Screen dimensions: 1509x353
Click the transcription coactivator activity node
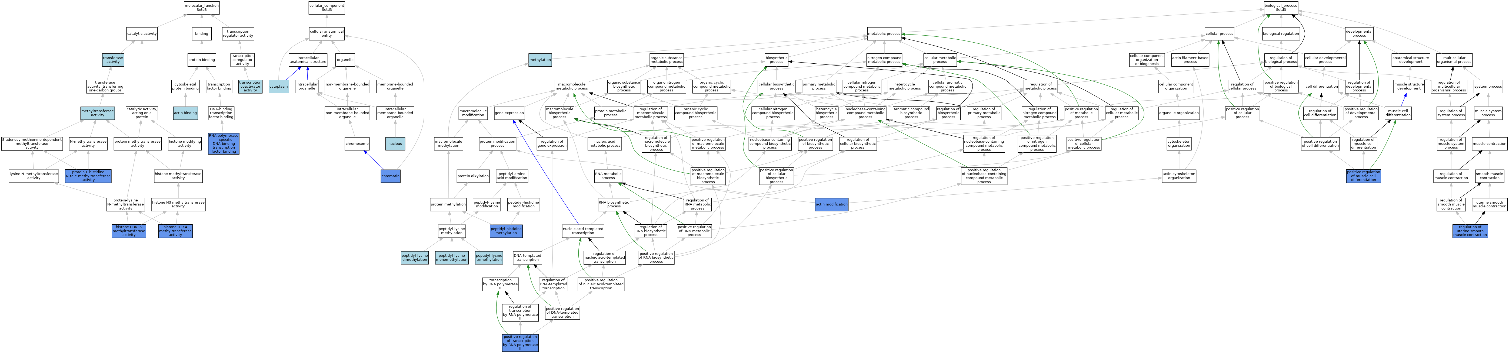click(250, 87)
